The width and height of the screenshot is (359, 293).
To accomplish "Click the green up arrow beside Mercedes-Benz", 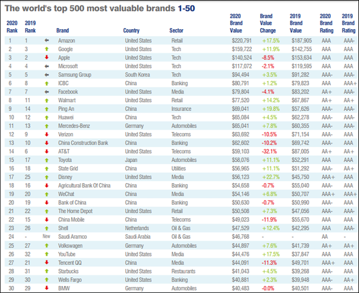I will pyautogui.click(x=47, y=126).
